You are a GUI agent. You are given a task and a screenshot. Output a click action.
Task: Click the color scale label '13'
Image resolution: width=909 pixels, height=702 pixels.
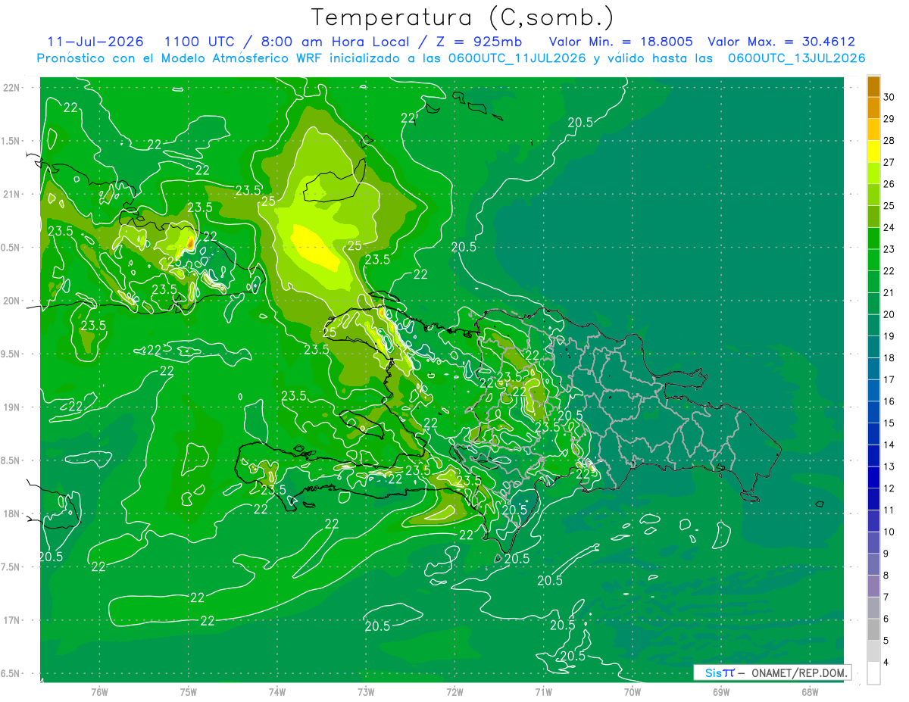click(889, 466)
